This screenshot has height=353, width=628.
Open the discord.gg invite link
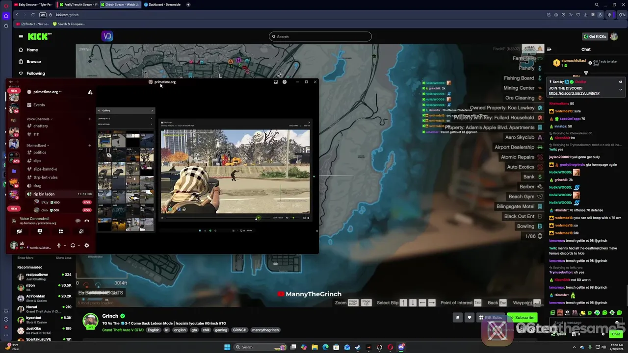574,93
